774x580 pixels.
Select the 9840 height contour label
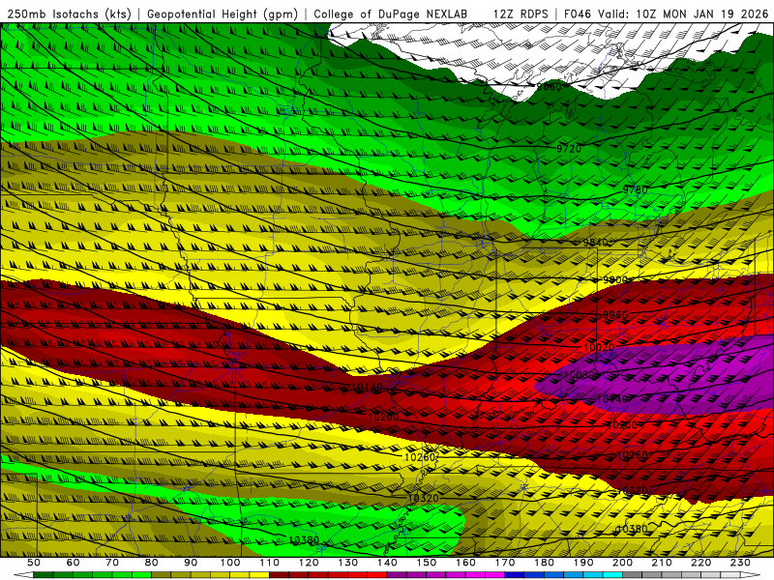tap(596, 243)
